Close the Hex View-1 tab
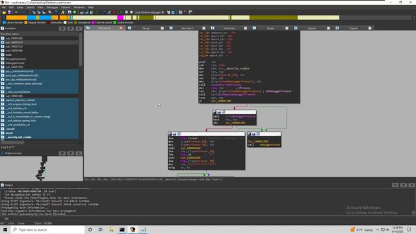 [203, 28]
